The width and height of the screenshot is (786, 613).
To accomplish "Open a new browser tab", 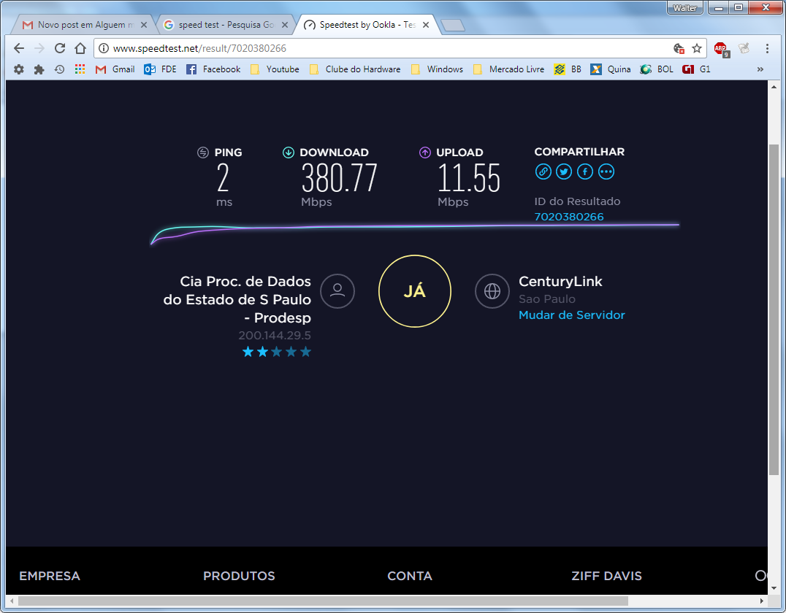I will tap(453, 25).
